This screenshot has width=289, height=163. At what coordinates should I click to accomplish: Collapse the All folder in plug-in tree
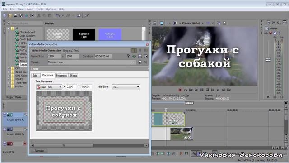(x=9, y=29)
